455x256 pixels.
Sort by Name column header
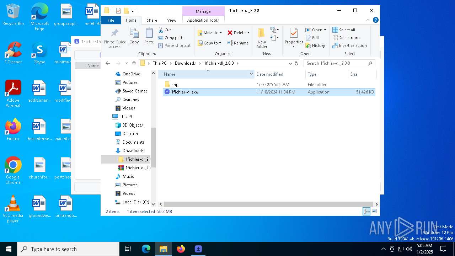click(x=203, y=74)
